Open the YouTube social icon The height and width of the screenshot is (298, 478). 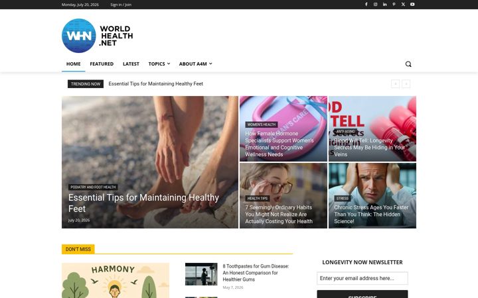tap(412, 5)
